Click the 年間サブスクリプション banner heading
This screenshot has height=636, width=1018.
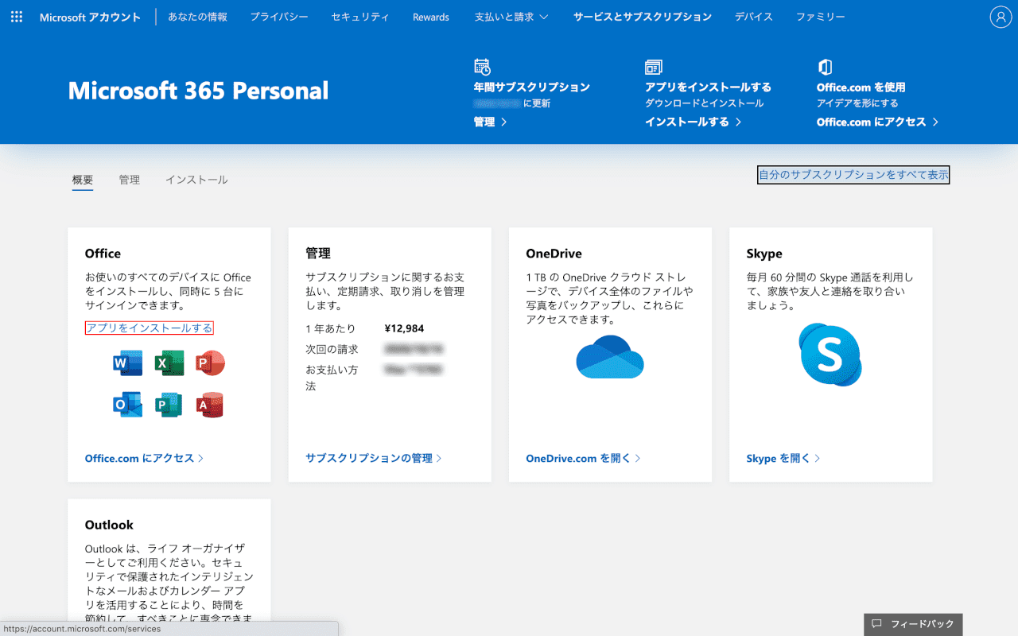pyautogui.click(x=531, y=87)
